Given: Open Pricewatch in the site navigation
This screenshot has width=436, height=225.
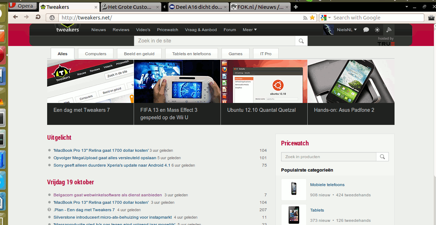Looking at the screenshot, I should (168, 30).
